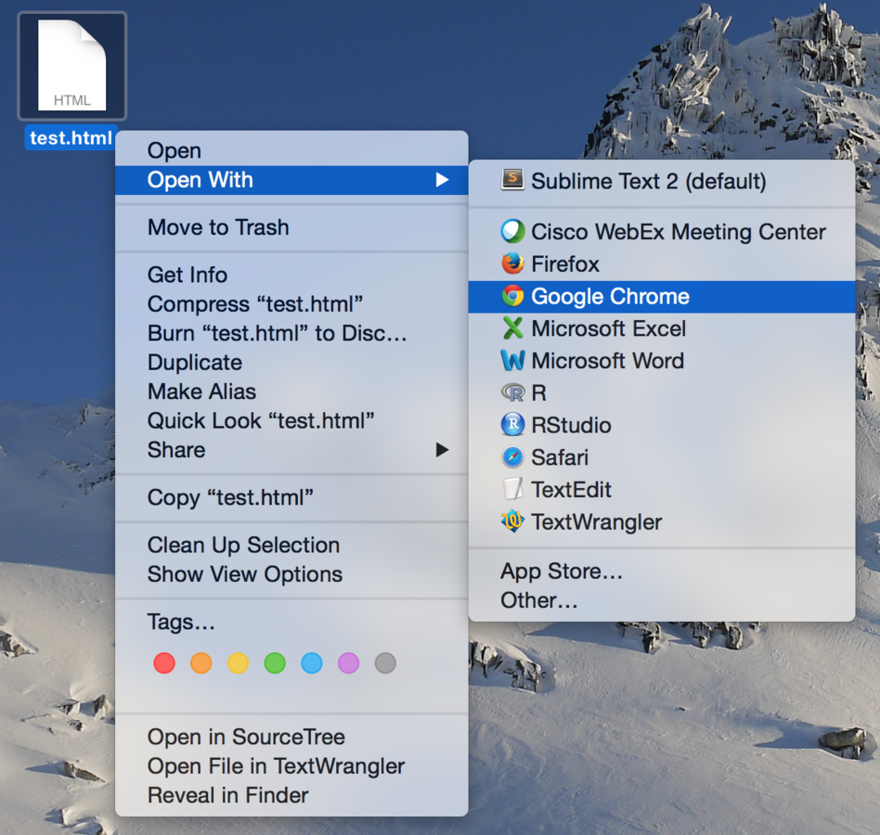Select Get Info
This screenshot has width=880, height=835.
[291, 275]
